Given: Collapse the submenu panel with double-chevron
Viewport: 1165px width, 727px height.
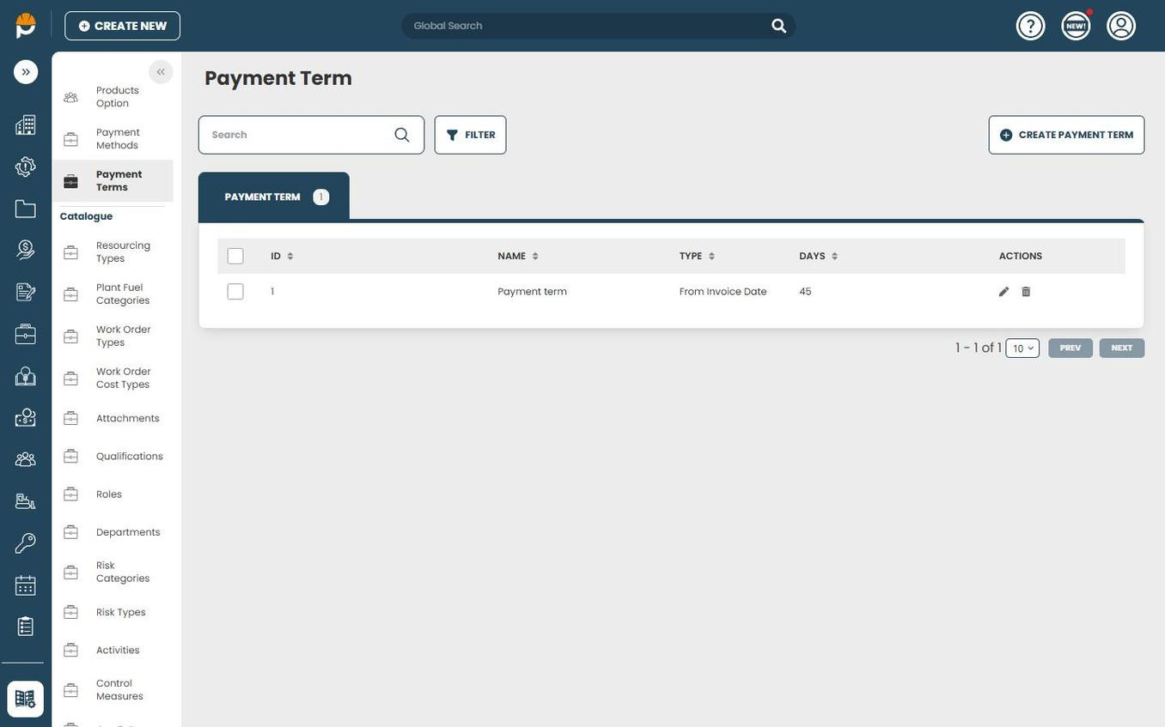Looking at the screenshot, I should coord(161,72).
